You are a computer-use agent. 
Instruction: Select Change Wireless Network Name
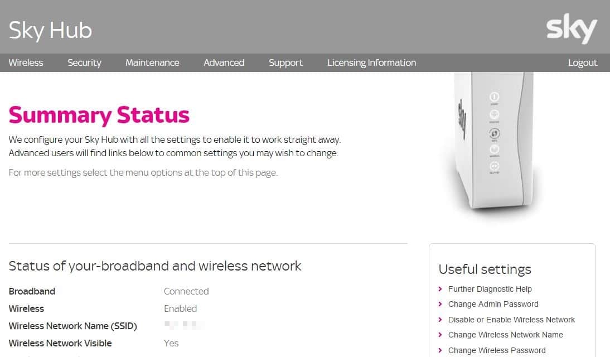click(x=505, y=335)
